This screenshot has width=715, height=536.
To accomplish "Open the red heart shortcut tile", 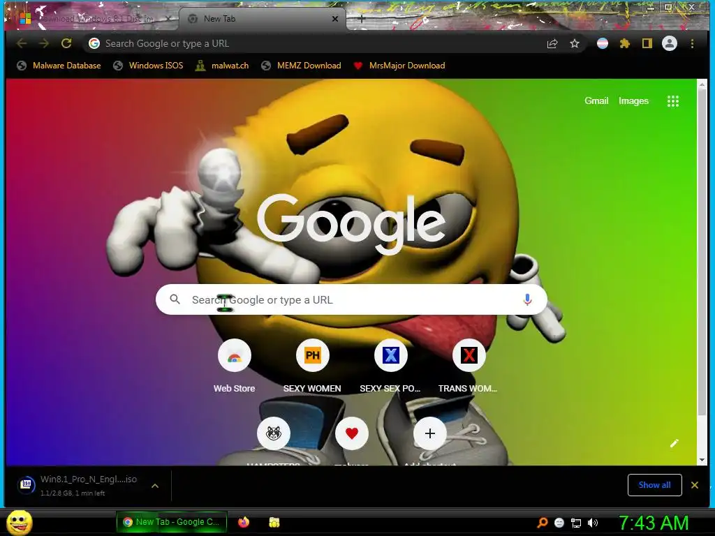I will tap(352, 433).
